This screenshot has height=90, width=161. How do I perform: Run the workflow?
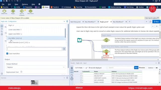pyautogui.click(x=156, y=22)
